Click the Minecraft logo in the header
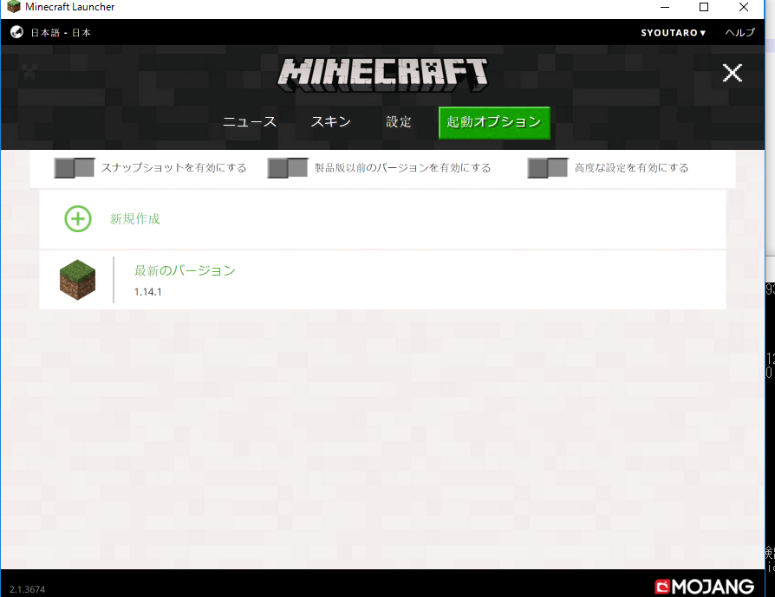 coord(382,74)
